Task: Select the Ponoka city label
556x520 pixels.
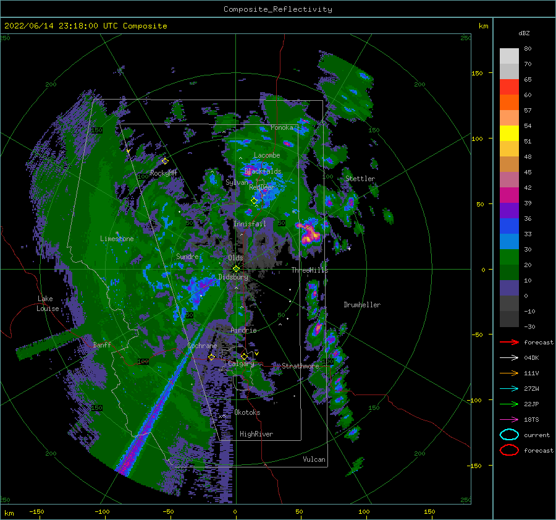Action: tap(282, 127)
